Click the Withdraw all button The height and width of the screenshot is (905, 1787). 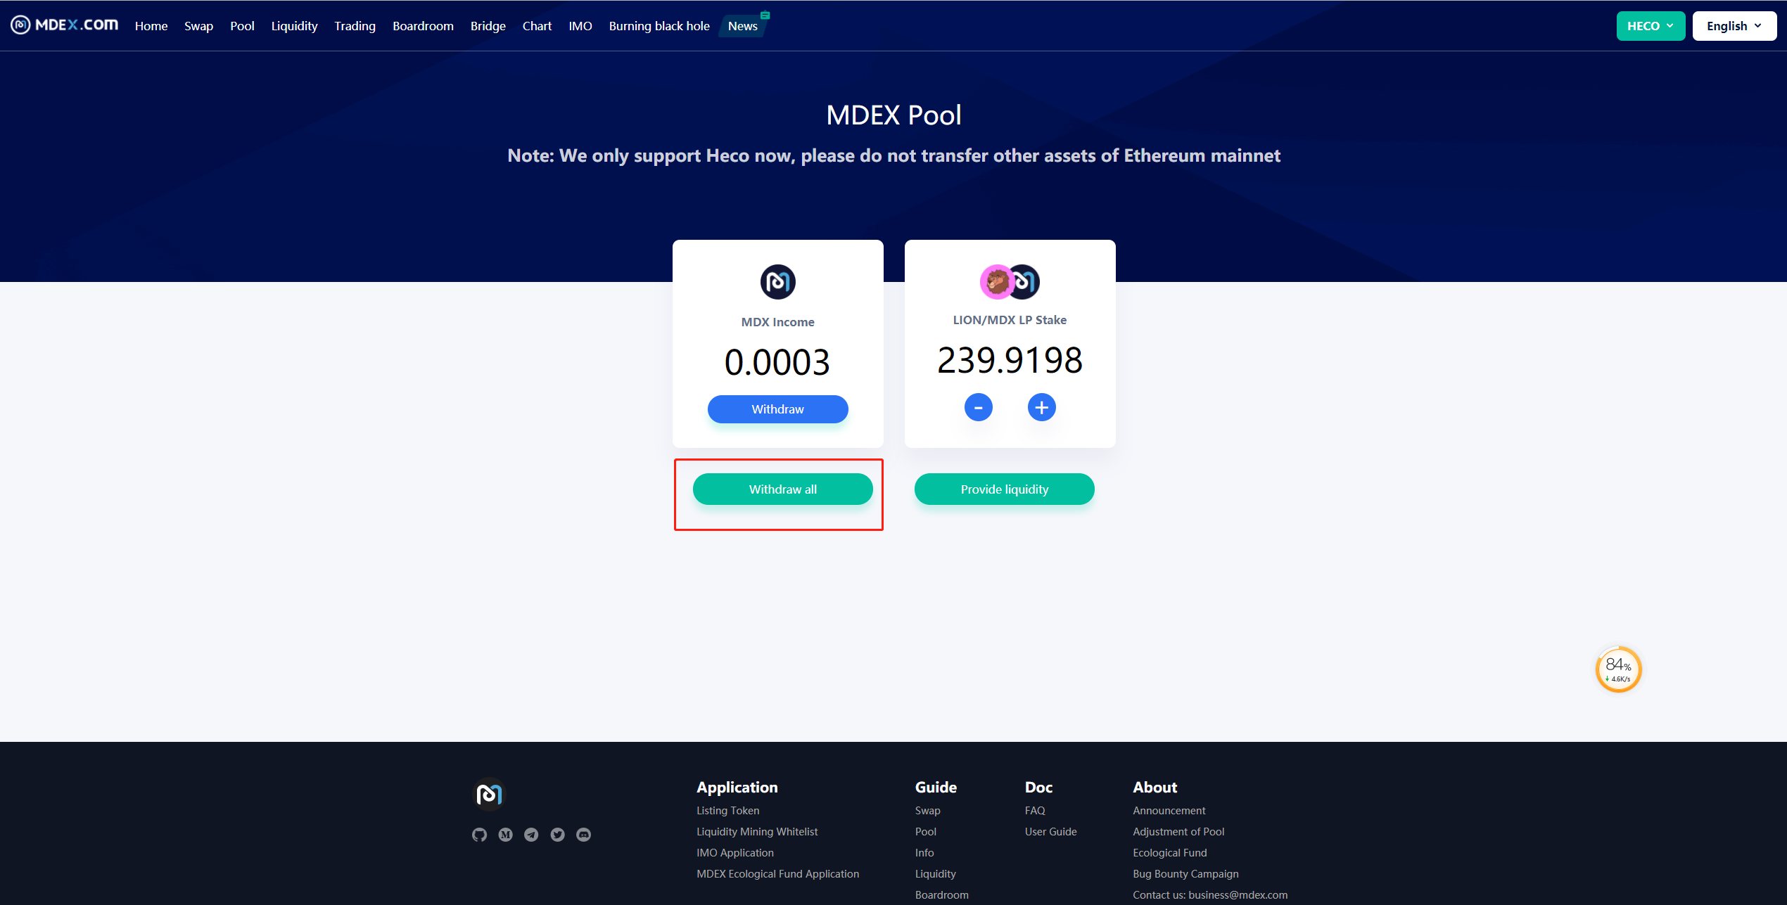coord(782,489)
